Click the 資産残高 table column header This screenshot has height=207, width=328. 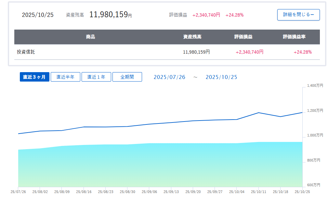pos(192,37)
